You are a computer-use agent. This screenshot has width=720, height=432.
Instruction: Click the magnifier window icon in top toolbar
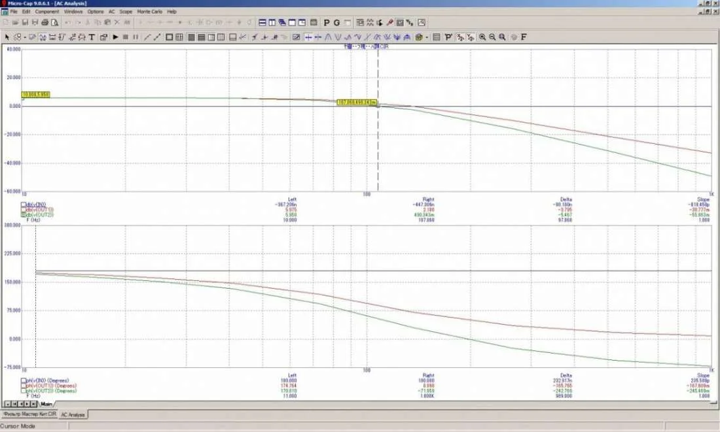coord(422,22)
